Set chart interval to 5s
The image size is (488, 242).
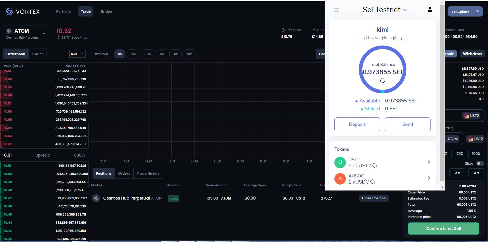120,54
